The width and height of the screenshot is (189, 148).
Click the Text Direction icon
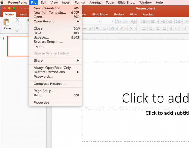(x=172, y=29)
